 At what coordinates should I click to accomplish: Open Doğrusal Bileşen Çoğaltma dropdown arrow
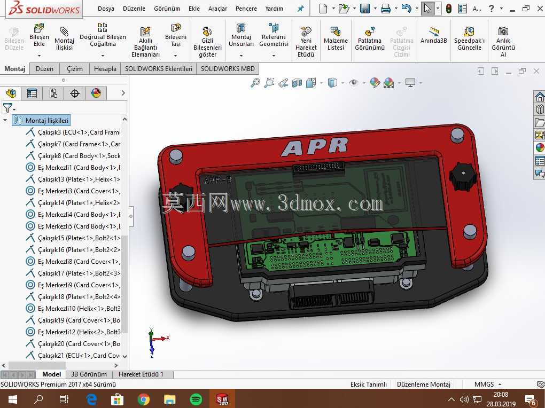point(103,56)
